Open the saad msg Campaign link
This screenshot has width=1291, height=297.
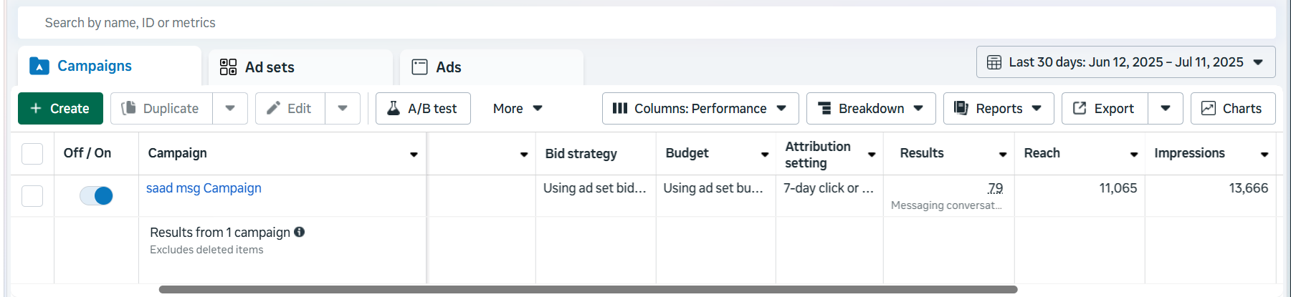point(204,188)
